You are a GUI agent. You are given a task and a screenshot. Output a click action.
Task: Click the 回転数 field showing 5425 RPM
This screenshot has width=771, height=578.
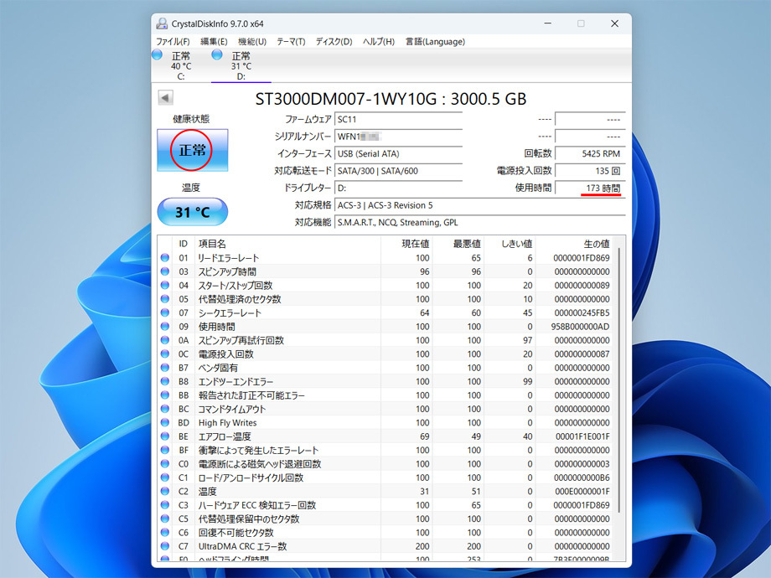pos(590,154)
